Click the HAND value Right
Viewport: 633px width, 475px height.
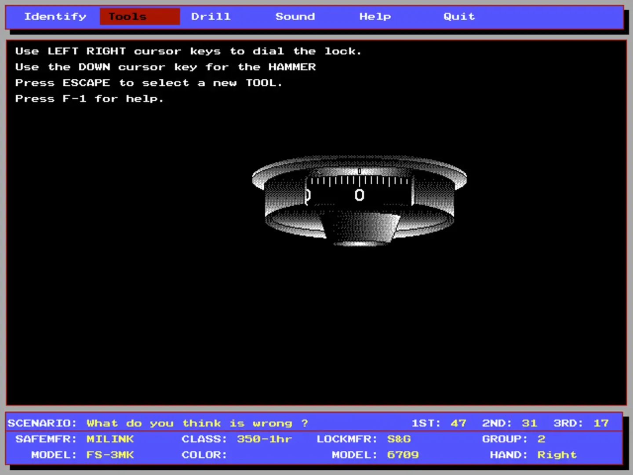(x=557, y=455)
